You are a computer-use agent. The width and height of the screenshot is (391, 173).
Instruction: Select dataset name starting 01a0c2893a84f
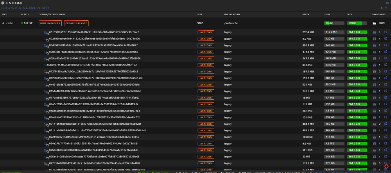[93, 104]
